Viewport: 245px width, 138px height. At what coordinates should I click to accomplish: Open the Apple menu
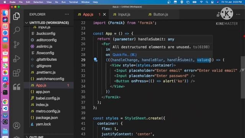(5, 2)
